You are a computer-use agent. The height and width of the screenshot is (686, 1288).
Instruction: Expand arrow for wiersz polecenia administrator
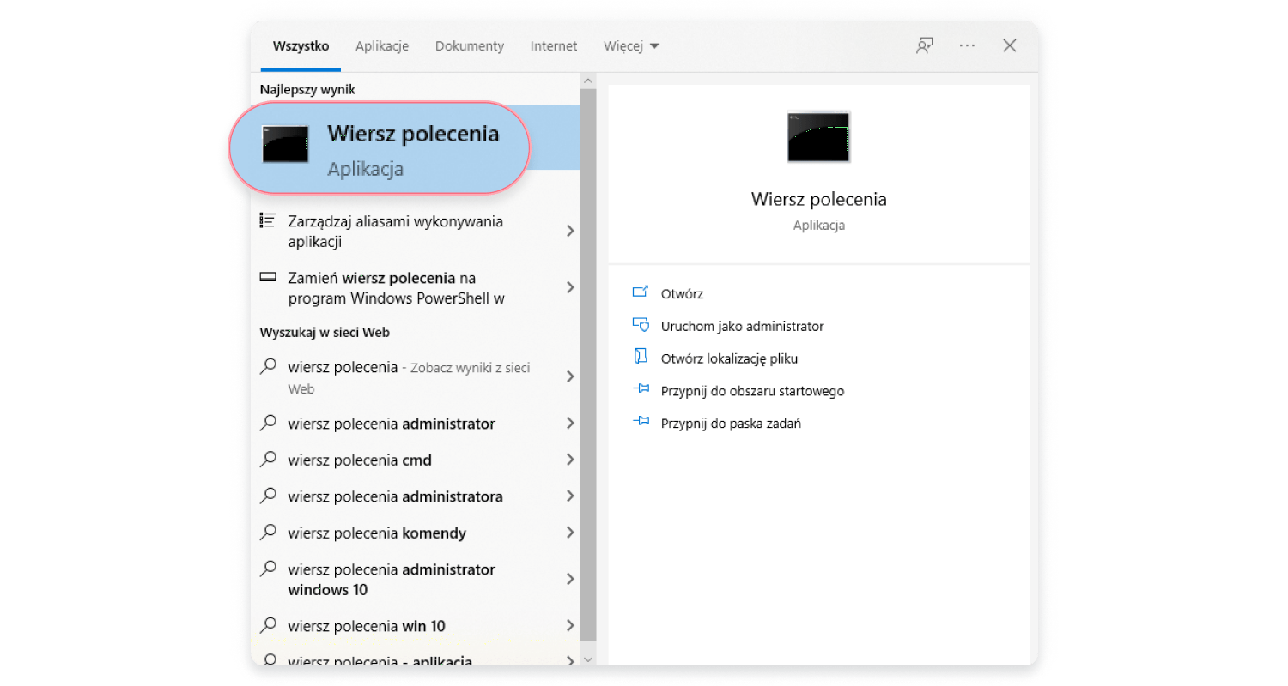click(570, 423)
